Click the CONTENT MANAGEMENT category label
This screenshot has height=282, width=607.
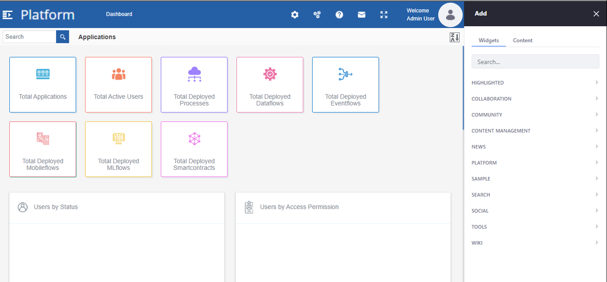pyautogui.click(x=501, y=131)
